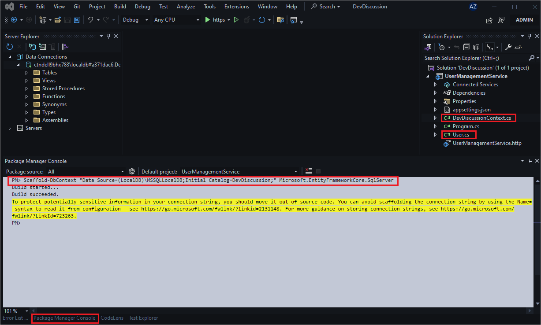
Task: Pin the Solution Explorer panel
Action: [530, 37]
